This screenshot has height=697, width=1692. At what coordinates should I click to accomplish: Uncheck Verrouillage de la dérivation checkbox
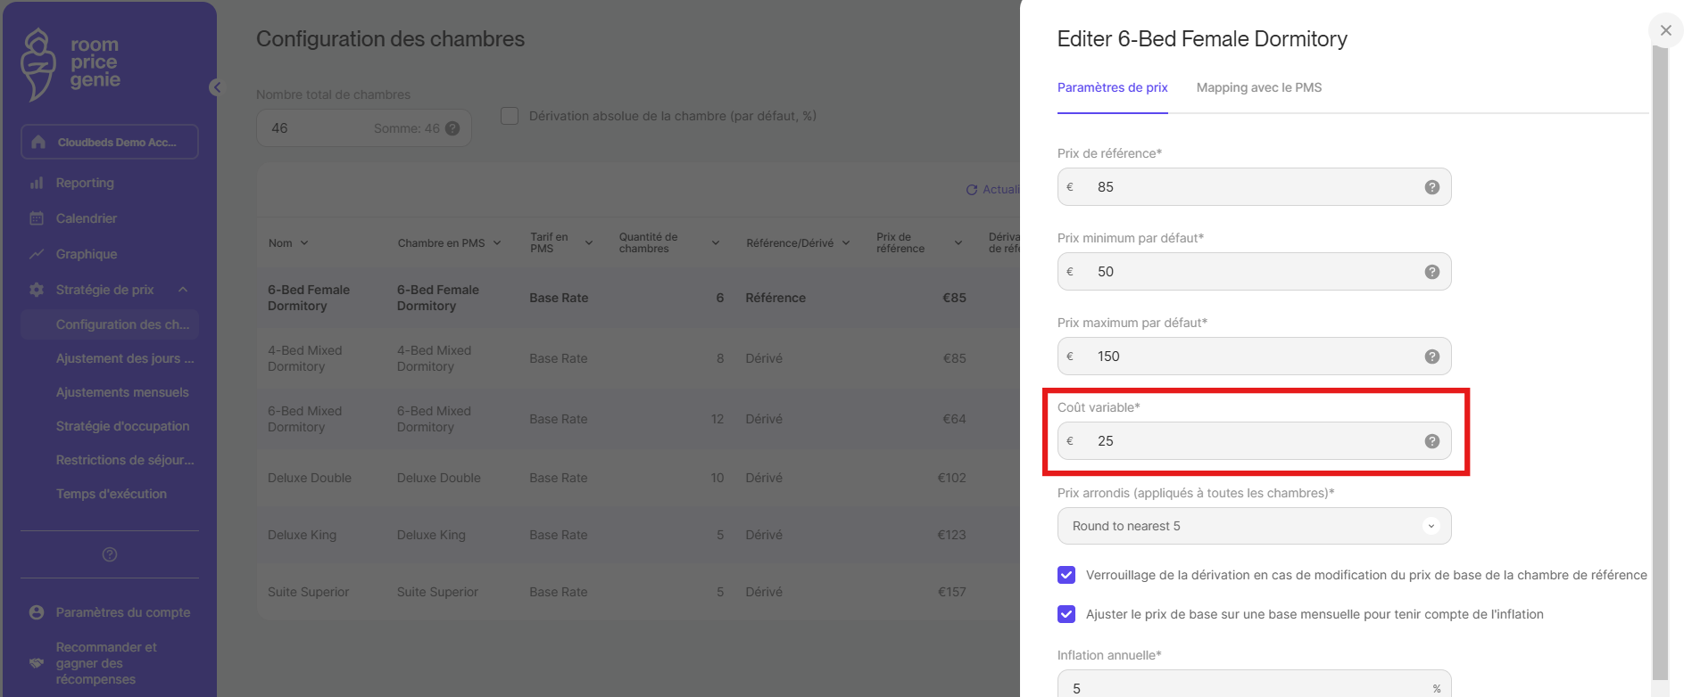pyautogui.click(x=1066, y=575)
